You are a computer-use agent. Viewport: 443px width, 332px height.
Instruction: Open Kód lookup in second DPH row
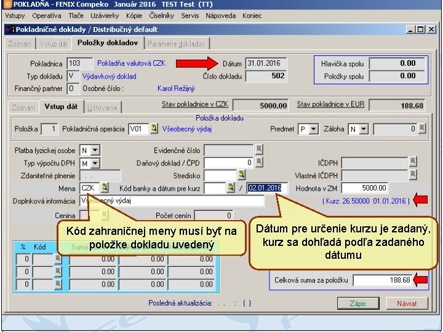click(x=58, y=271)
